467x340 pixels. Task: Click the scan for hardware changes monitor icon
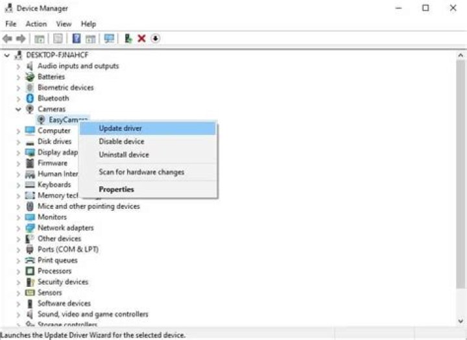[x=109, y=39]
